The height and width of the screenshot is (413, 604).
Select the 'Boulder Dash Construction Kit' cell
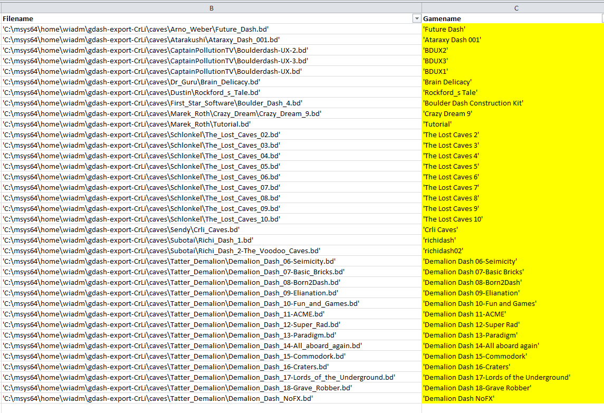[512, 103]
